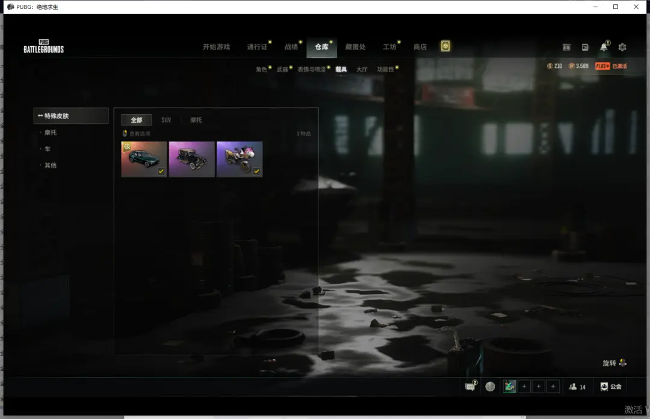Select 其他 in the left sidebar
This screenshot has width=650, height=419.
51,165
